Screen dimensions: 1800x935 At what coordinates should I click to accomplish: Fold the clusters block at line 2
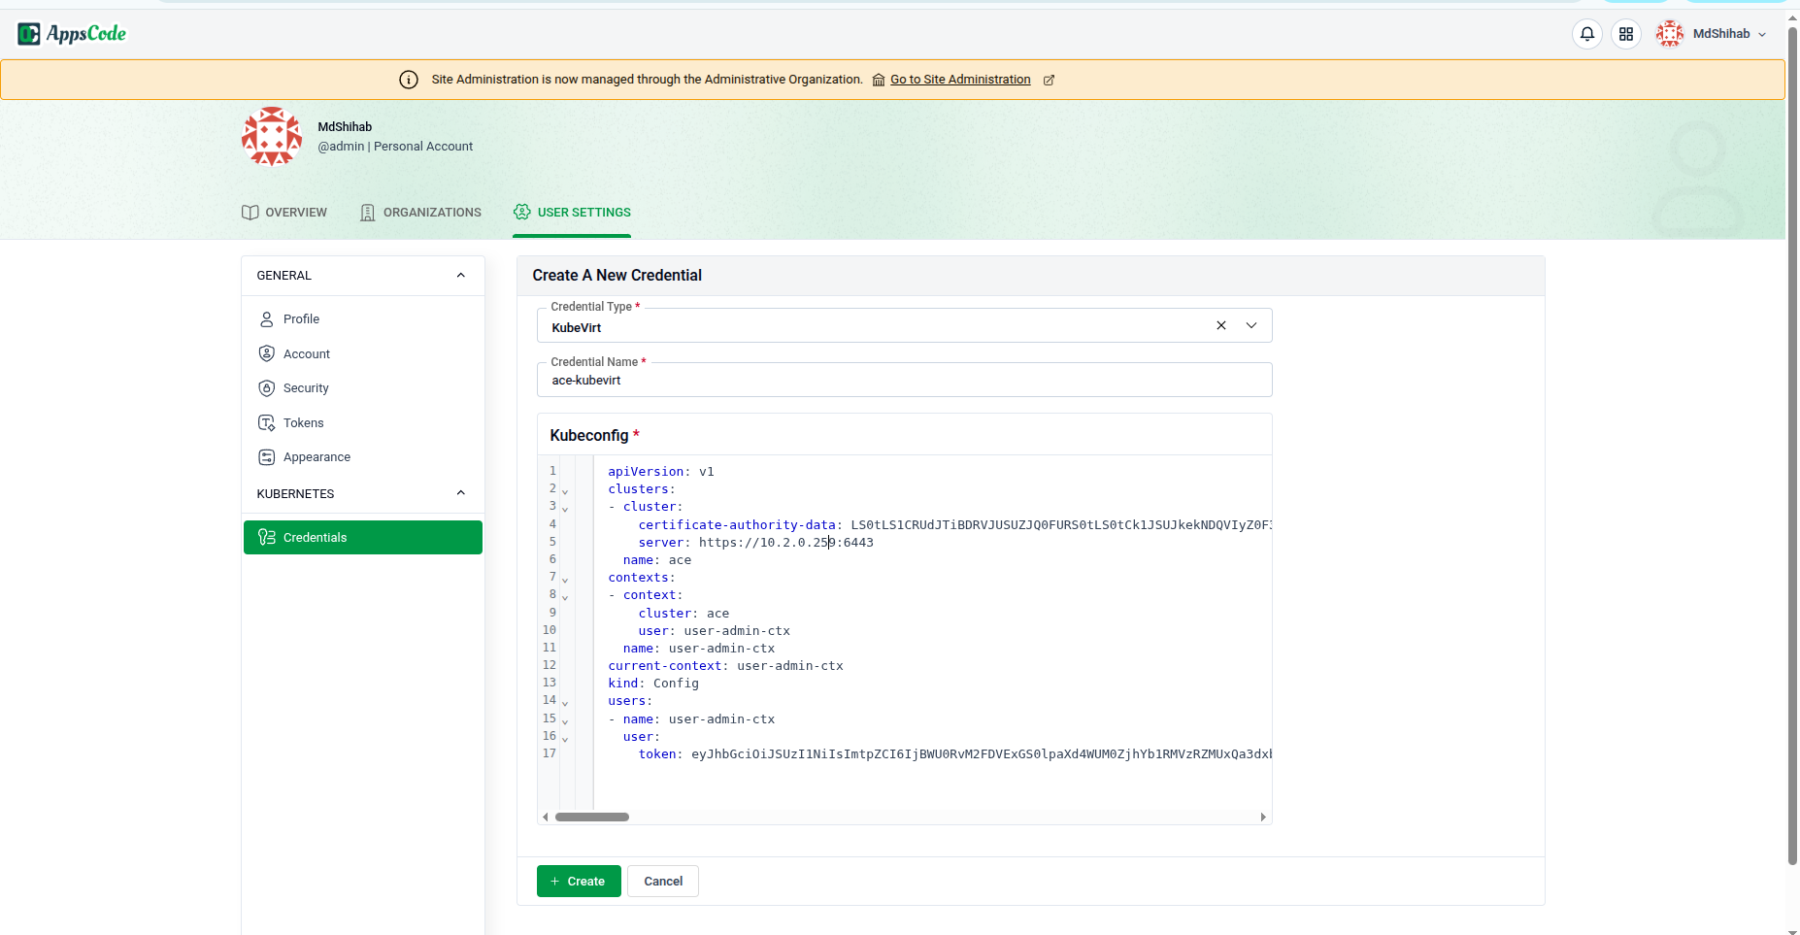coord(565,490)
